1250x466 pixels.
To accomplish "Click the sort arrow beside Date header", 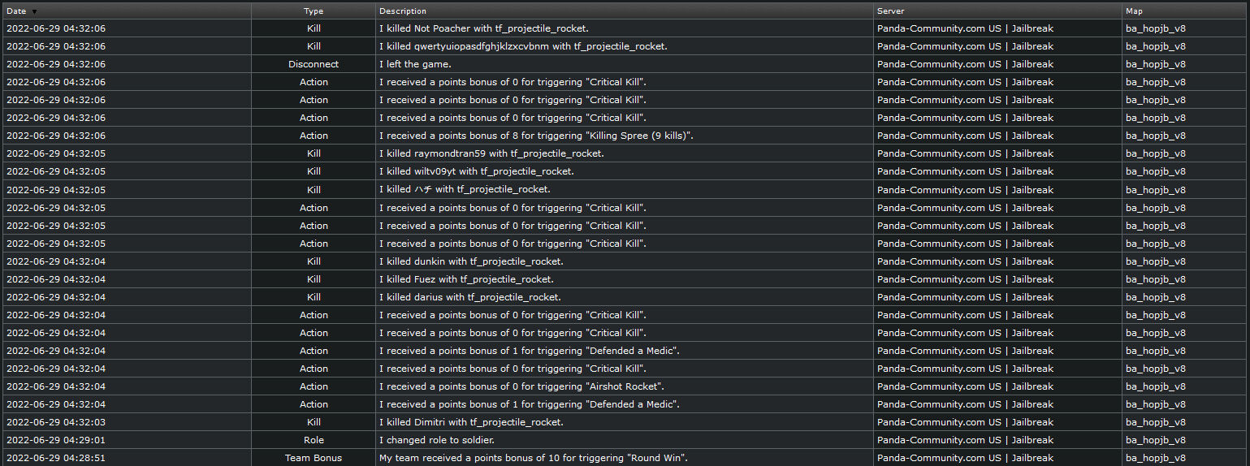I will (34, 11).
